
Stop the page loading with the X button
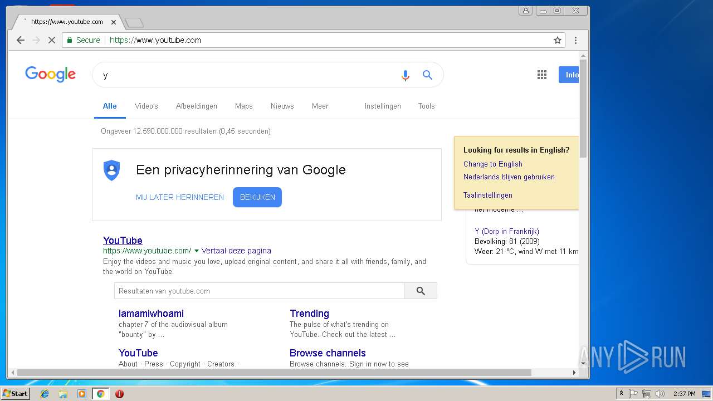(x=51, y=40)
